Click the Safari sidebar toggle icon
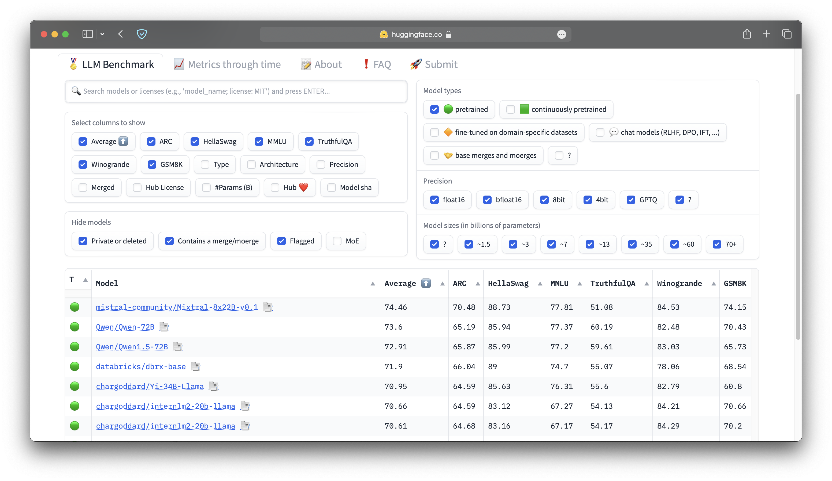This screenshot has width=832, height=481. pyautogui.click(x=87, y=34)
